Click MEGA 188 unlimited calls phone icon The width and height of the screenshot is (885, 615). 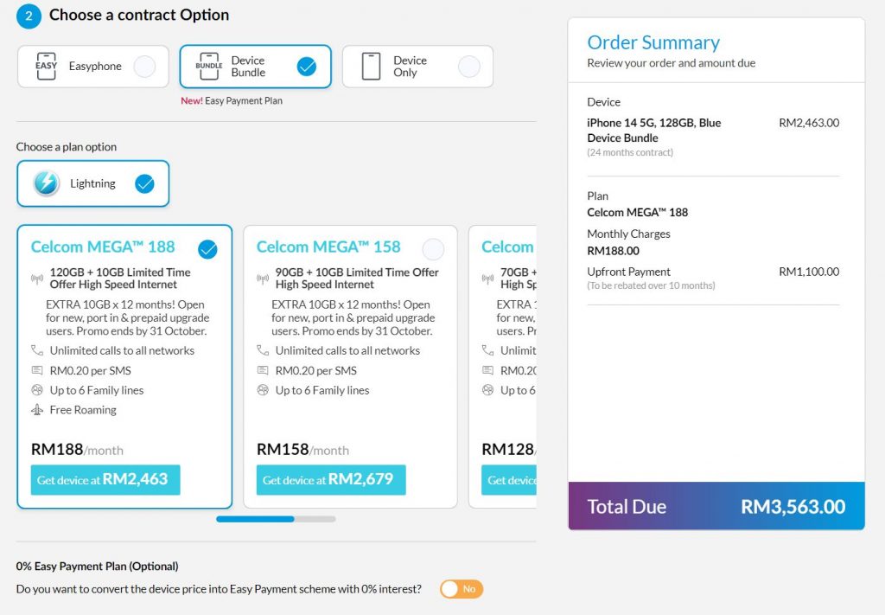pos(37,350)
